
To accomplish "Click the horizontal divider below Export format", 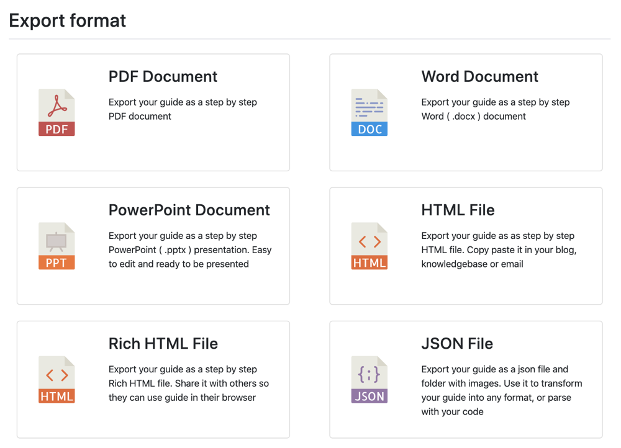I will [x=309, y=39].
